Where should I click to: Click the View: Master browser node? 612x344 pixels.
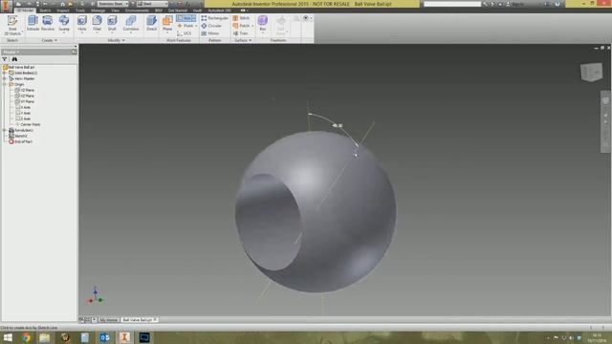click(x=21, y=78)
